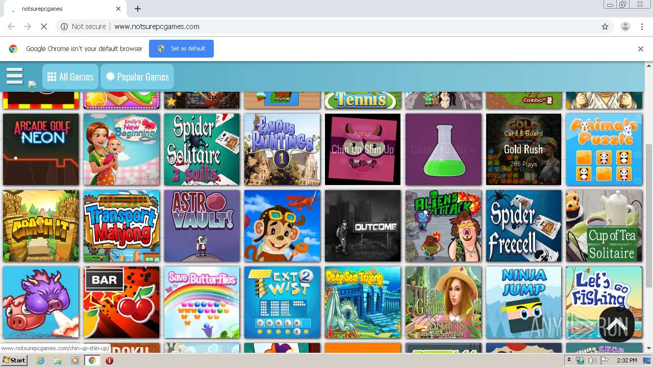Click the system clock showing 2:32 PM

tap(627, 360)
